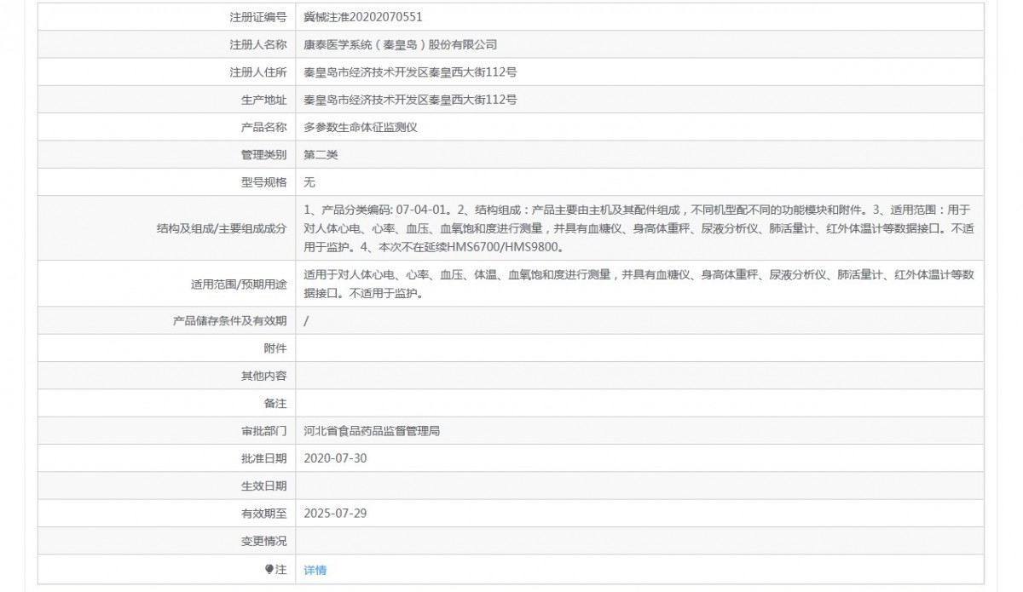1023x592 pixels.
Task: Click the 型号规格 label
Action: tap(264, 183)
